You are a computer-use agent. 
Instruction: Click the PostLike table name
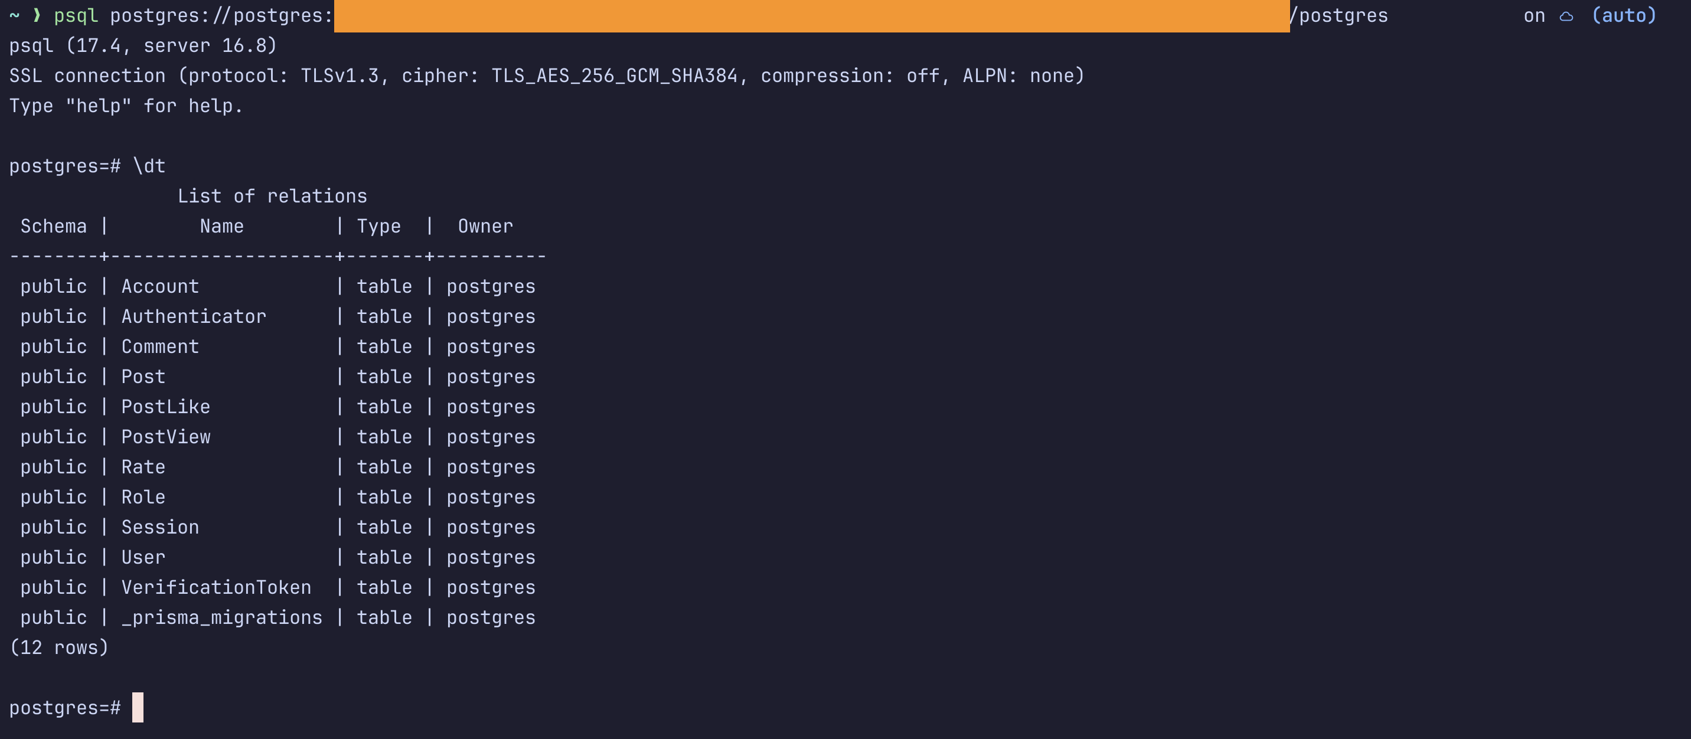click(165, 407)
